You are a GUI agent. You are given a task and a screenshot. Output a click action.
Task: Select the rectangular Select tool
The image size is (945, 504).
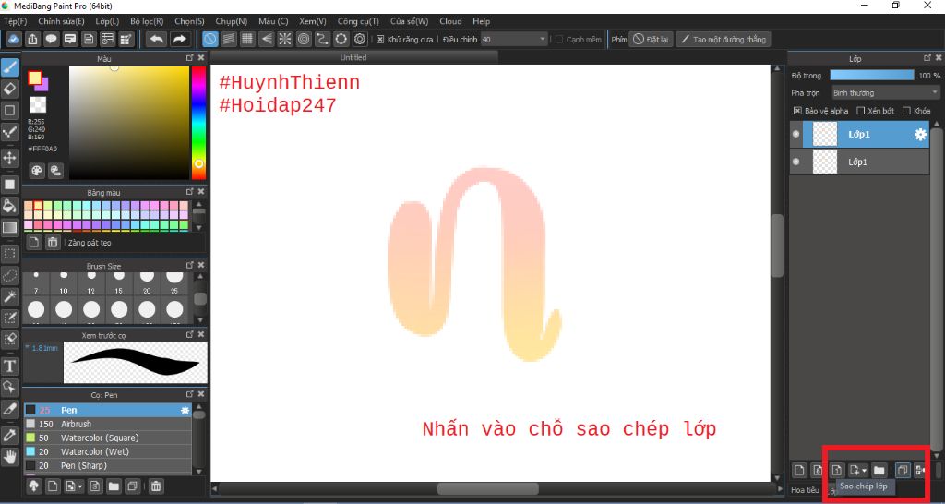click(x=10, y=253)
